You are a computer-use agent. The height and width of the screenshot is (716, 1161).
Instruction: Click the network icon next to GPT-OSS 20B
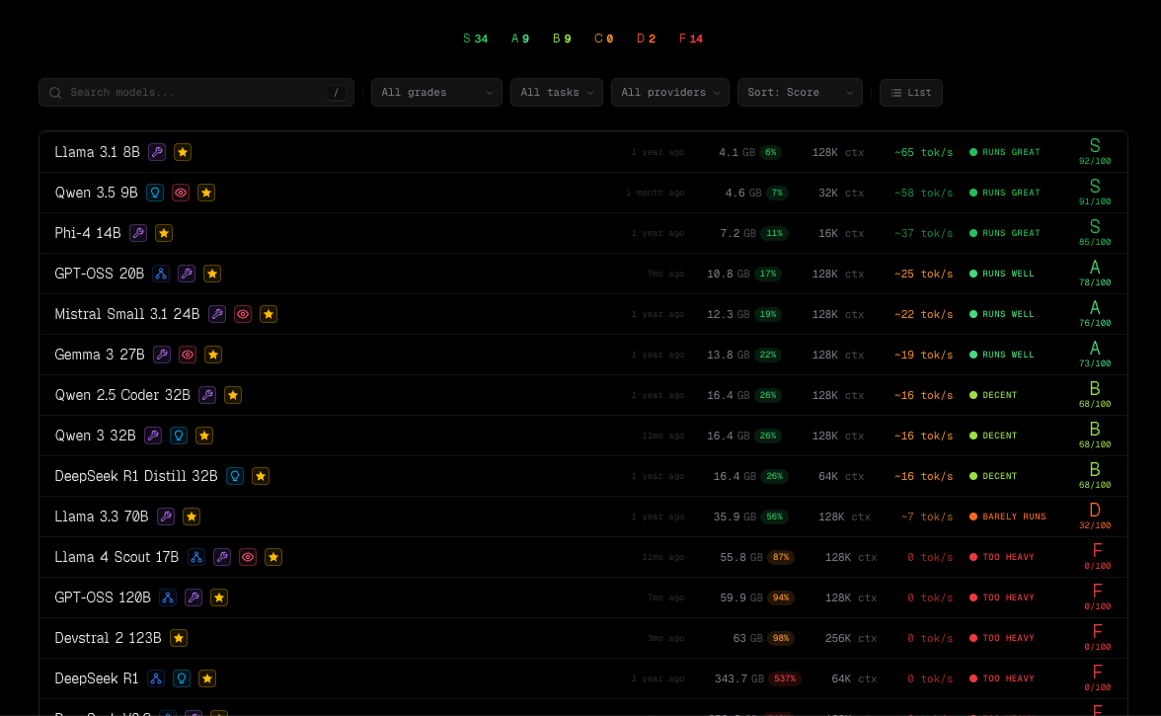click(161, 274)
